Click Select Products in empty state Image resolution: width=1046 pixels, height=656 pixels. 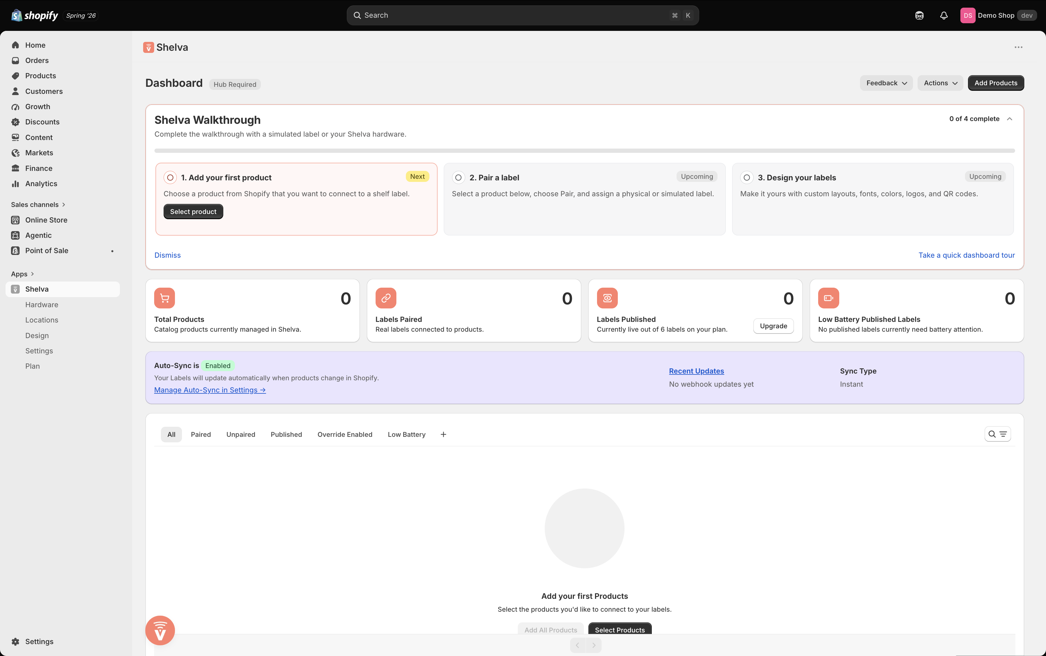pos(620,629)
